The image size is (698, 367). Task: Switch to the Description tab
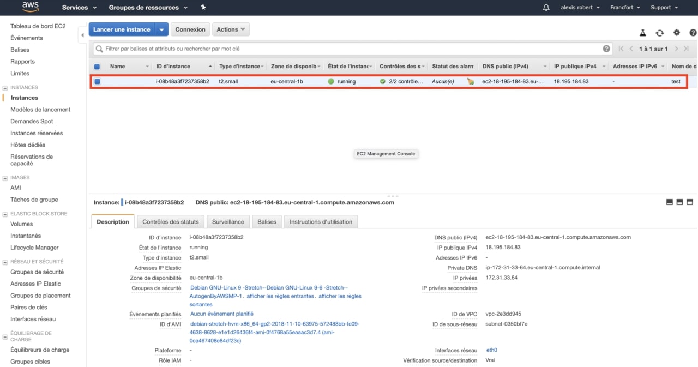coord(113,222)
